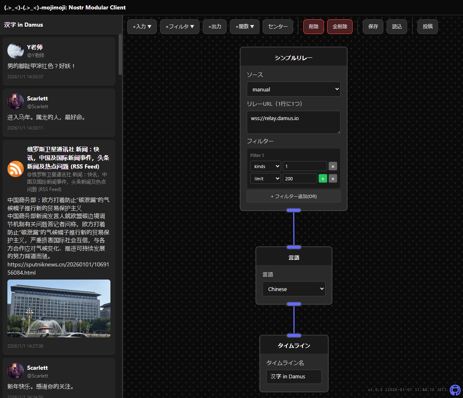Remove the kinds filter row

tap(333, 166)
